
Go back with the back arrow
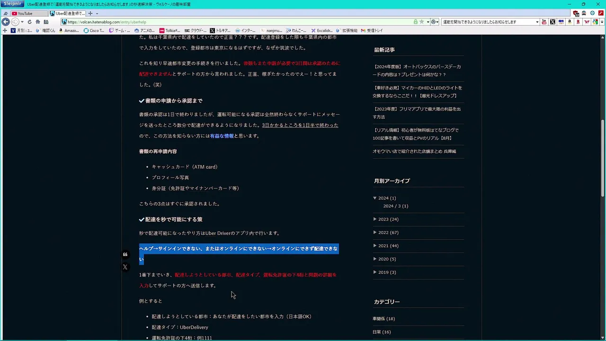[6, 22]
